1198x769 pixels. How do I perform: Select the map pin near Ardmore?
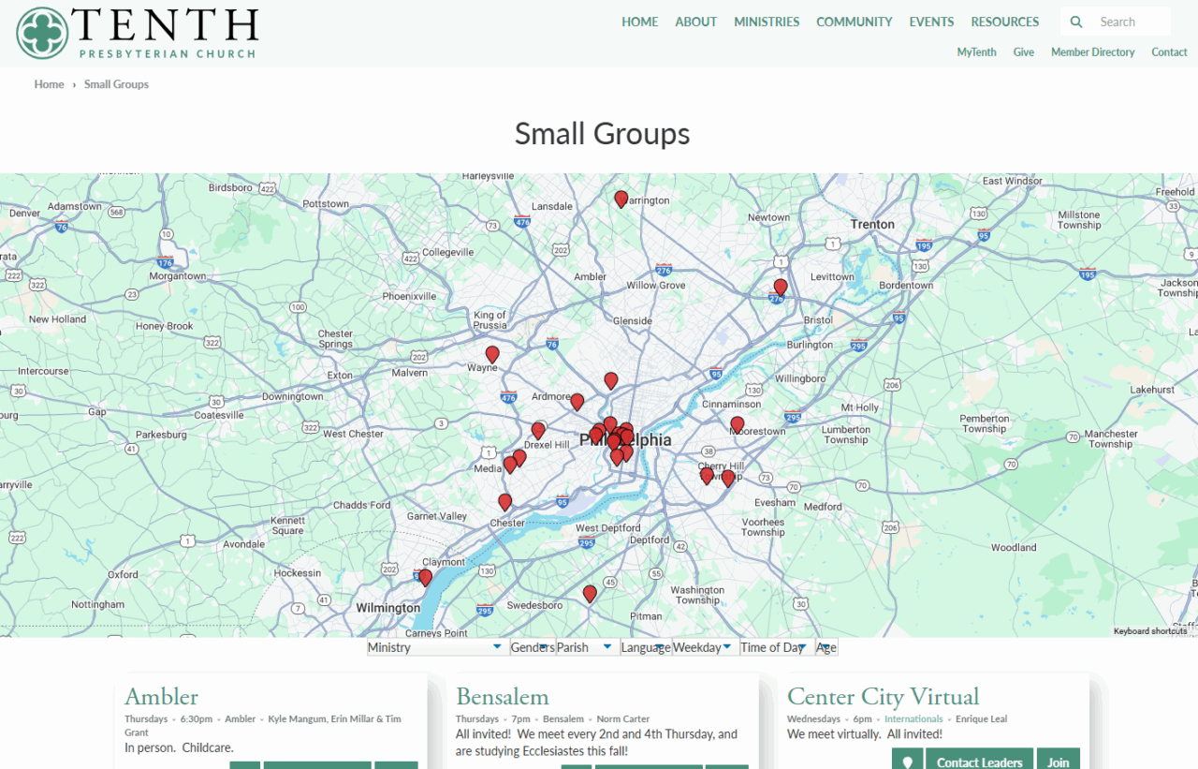(x=577, y=402)
